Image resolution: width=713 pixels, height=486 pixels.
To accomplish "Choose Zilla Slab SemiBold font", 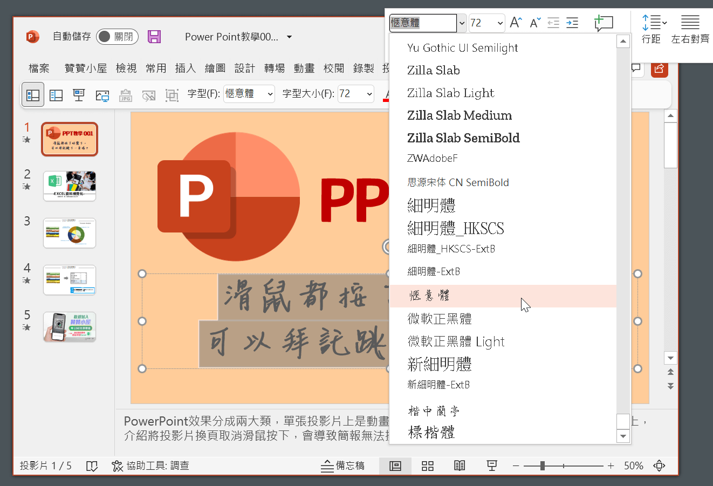I will tap(503, 138).
